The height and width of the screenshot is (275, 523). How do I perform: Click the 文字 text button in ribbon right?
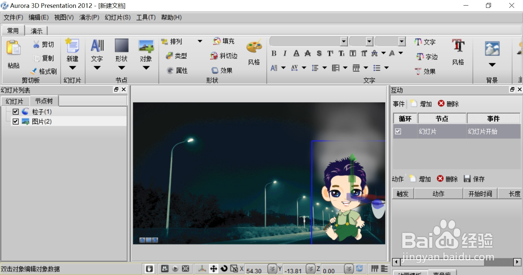pyautogui.click(x=425, y=42)
